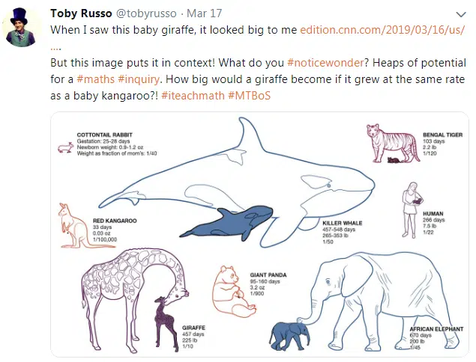Open the #MTBoS hashtag

(x=249, y=96)
